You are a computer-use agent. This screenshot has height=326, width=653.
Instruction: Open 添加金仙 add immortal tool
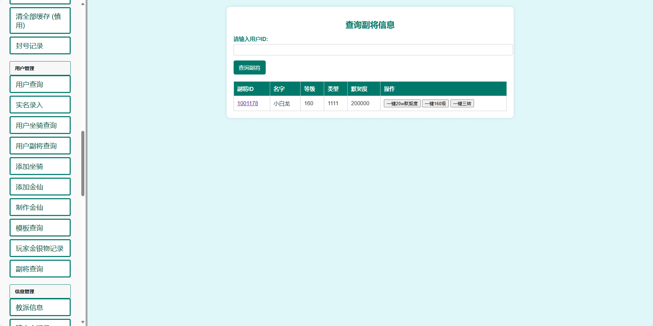pos(40,187)
